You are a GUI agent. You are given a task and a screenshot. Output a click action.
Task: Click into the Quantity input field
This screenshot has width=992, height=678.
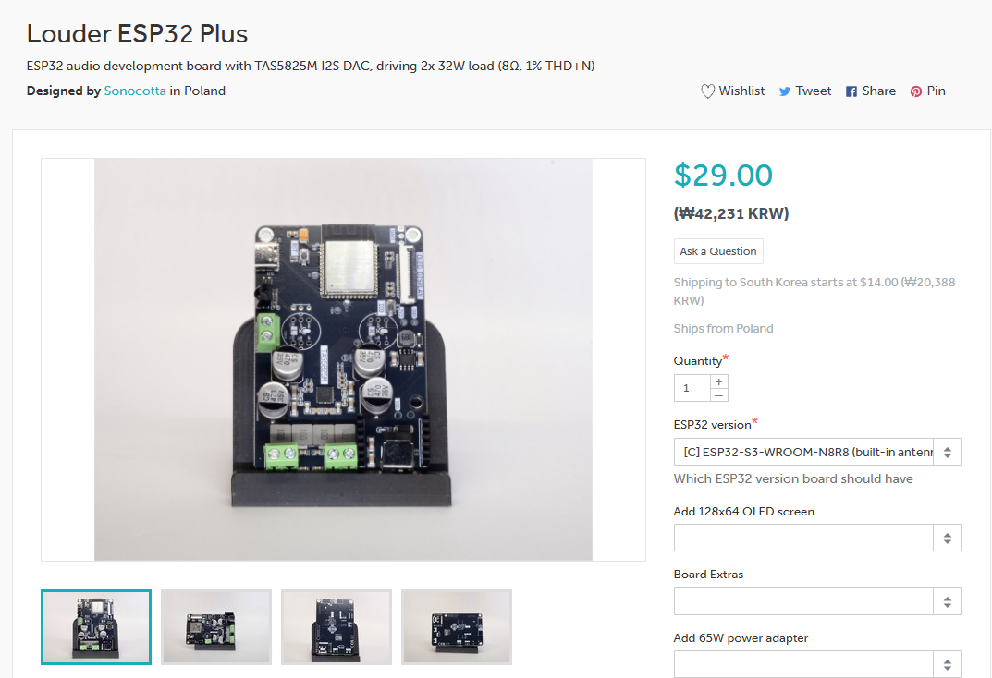pyautogui.click(x=692, y=388)
